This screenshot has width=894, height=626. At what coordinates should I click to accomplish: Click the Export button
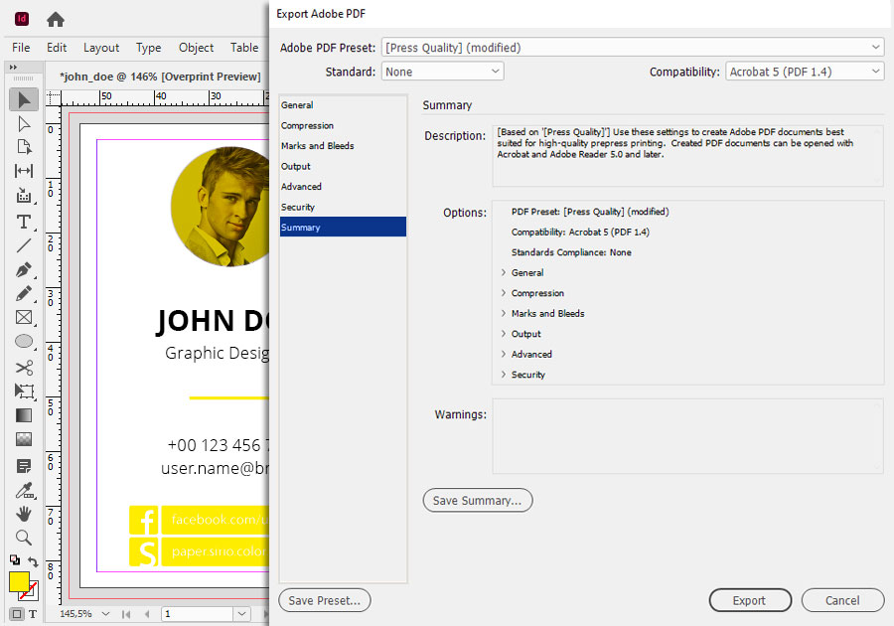750,600
